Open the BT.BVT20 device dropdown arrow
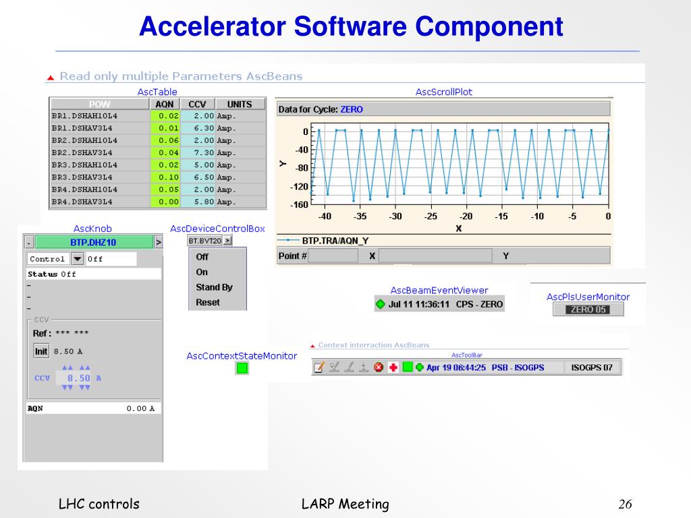691x518 pixels. (x=227, y=240)
